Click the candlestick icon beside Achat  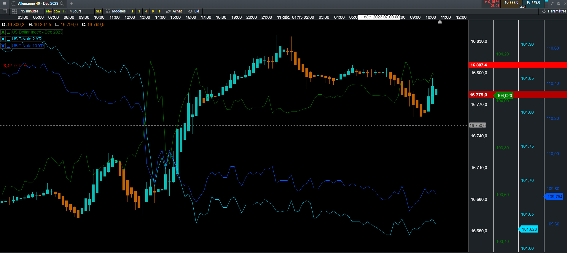168,11
